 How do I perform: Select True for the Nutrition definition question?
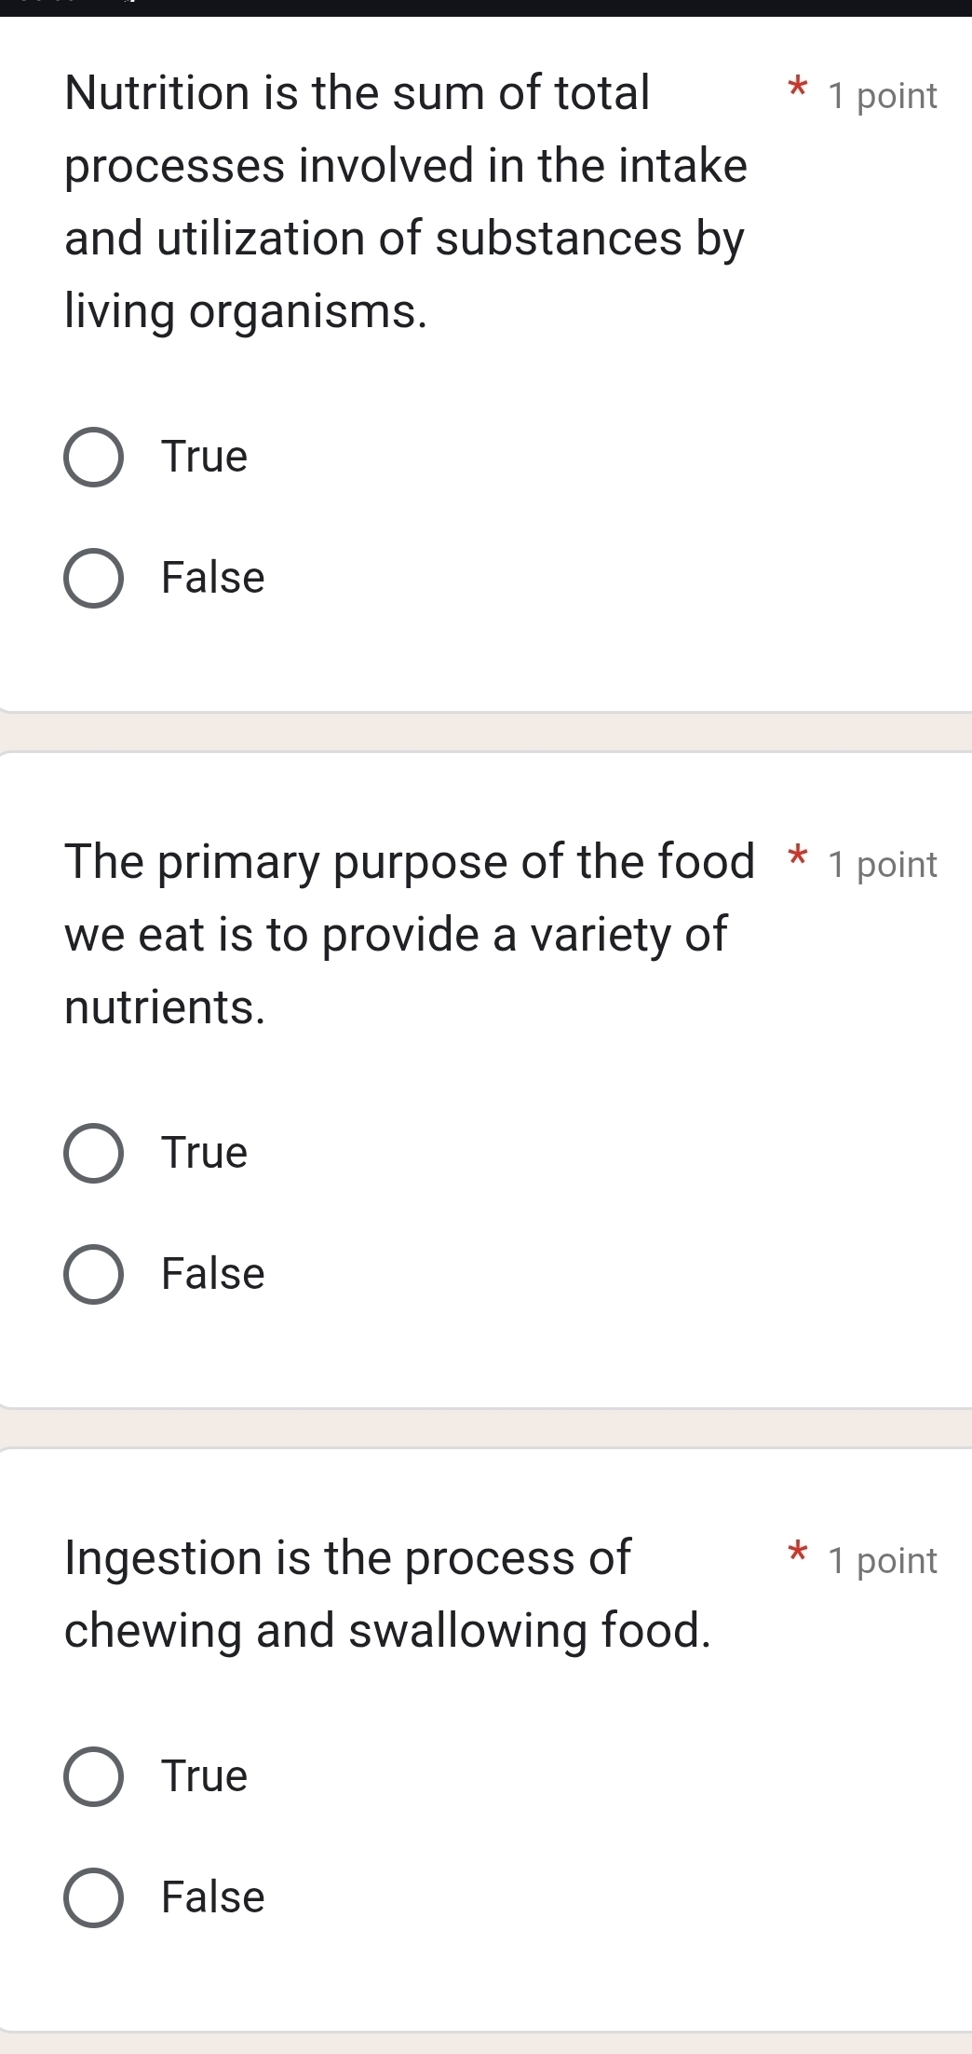pyautogui.click(x=93, y=457)
